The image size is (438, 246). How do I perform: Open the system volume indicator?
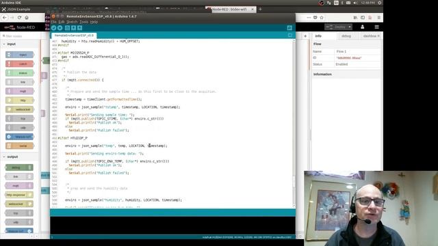(355, 3)
